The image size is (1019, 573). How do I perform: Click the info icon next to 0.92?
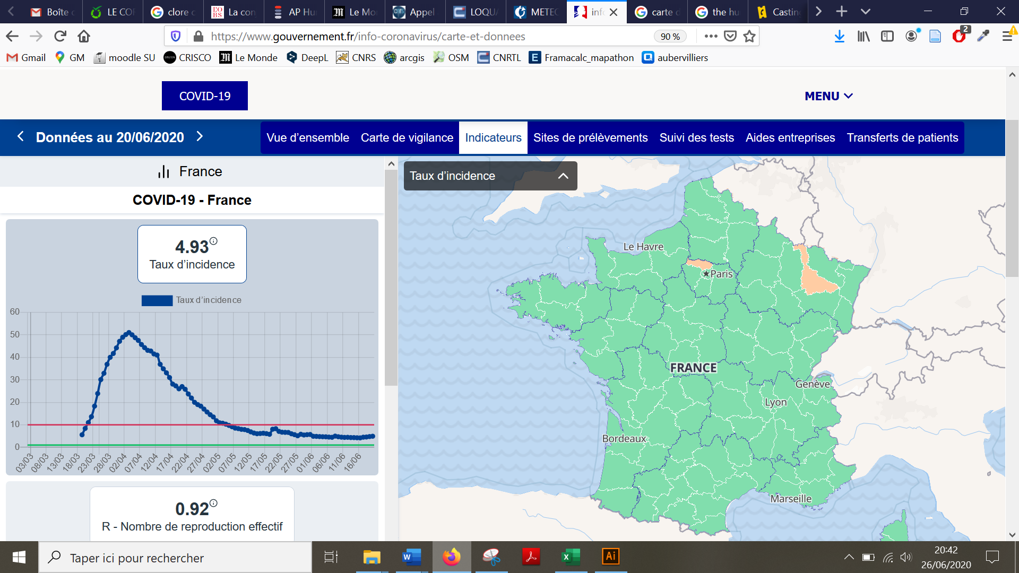213,503
